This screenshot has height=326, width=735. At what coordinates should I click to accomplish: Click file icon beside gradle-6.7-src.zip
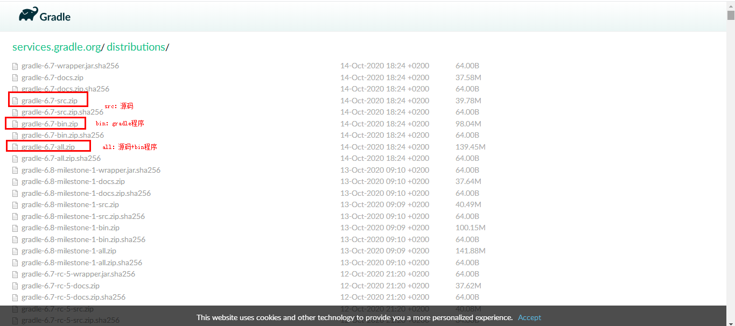16,101
